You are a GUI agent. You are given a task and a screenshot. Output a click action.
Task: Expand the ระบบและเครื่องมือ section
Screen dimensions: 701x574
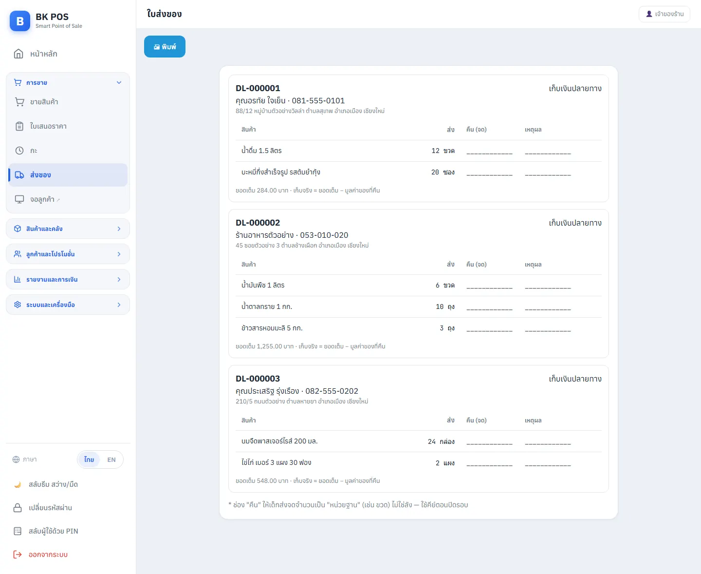tap(68, 305)
